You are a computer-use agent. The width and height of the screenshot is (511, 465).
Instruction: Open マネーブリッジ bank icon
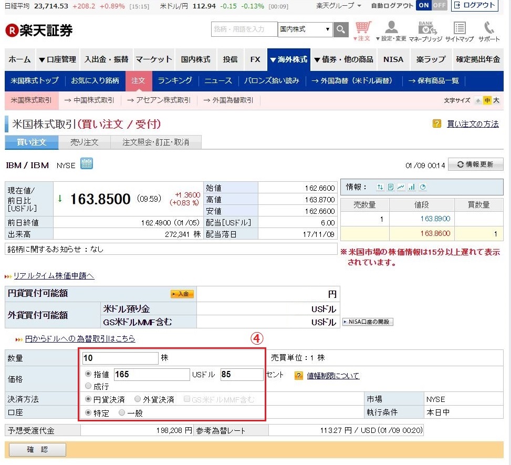pyautogui.click(x=425, y=31)
